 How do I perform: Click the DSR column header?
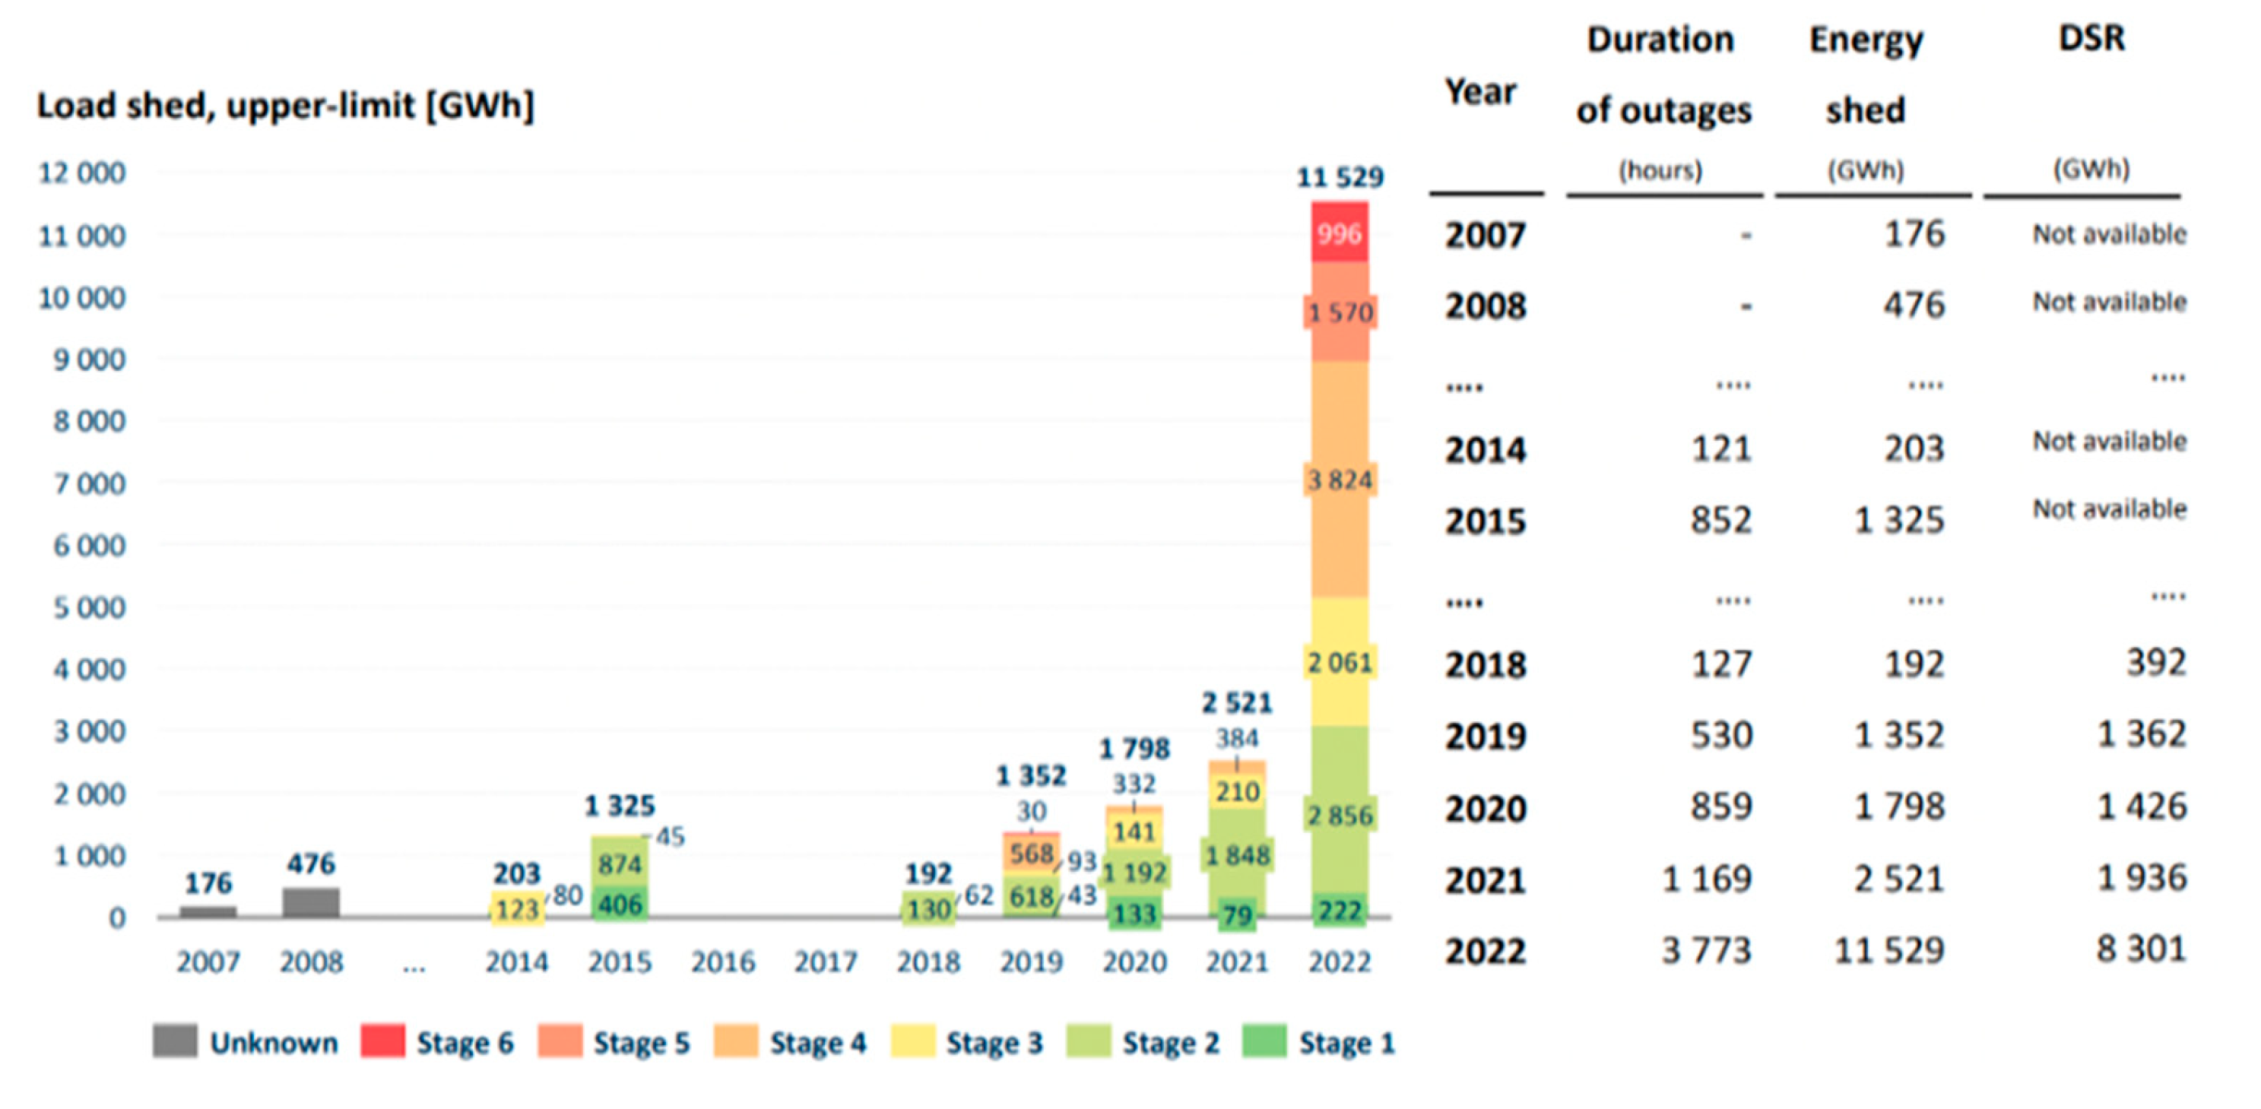[2091, 39]
